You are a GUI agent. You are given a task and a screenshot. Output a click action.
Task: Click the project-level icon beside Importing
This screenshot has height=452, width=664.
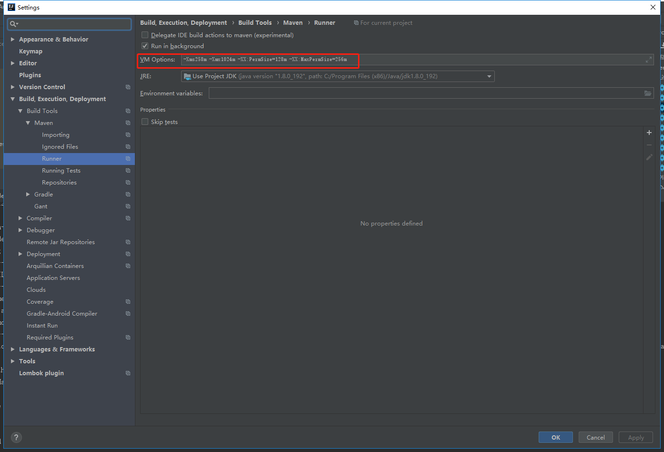[128, 135]
